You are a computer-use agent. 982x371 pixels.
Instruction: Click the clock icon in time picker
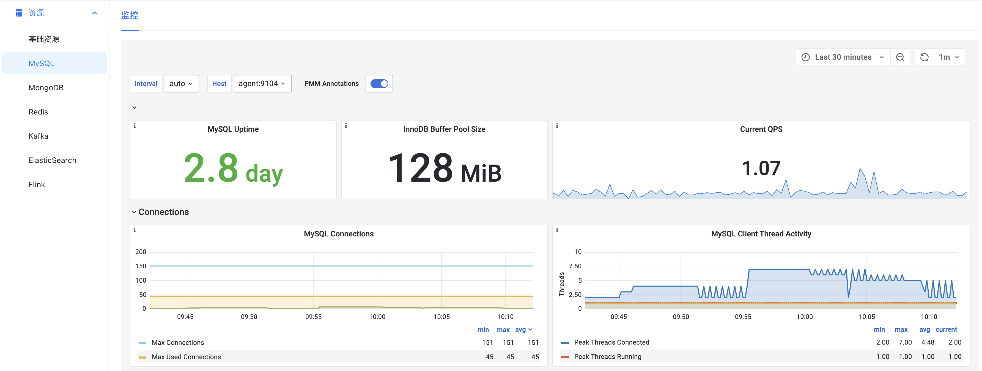coord(805,57)
